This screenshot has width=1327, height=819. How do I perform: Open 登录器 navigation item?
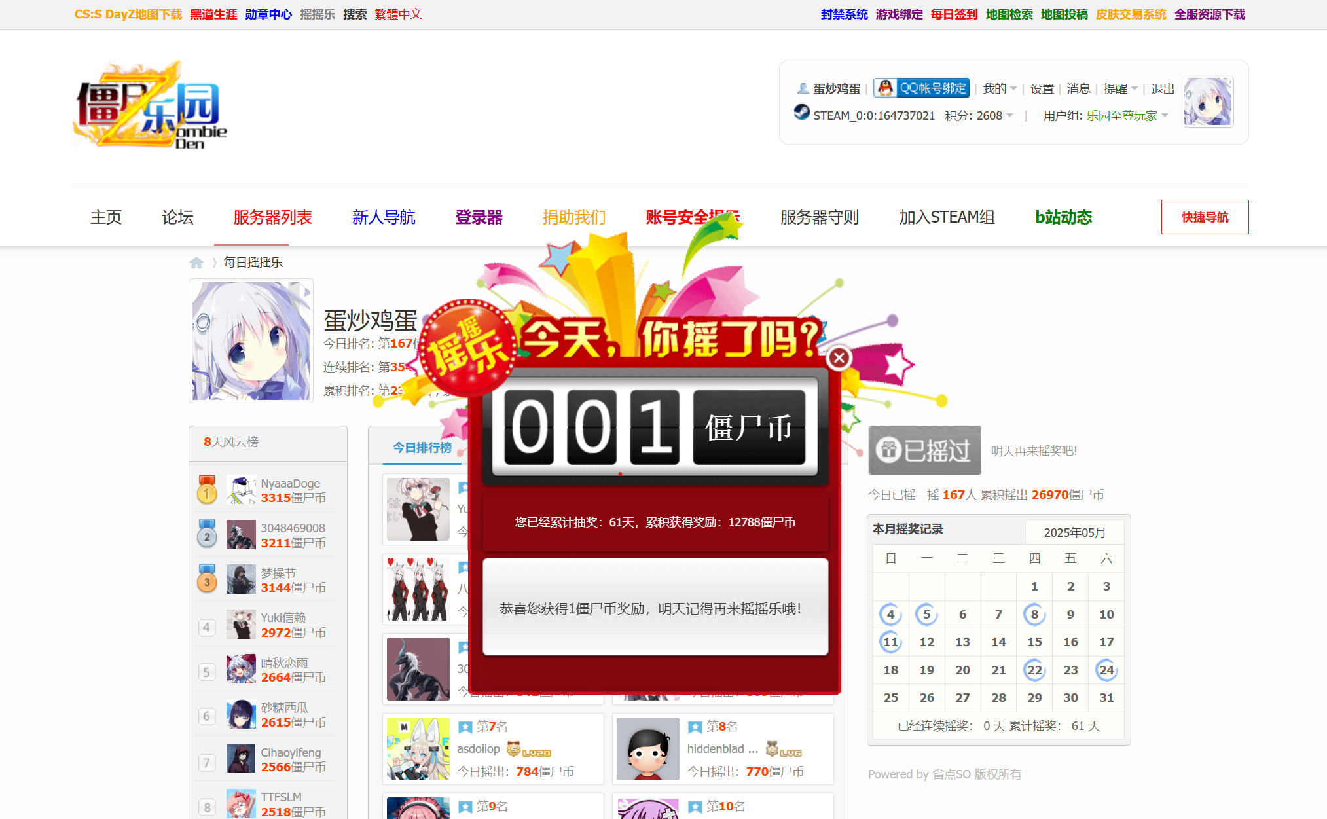click(x=479, y=217)
